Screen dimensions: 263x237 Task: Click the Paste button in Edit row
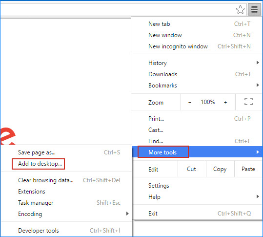(x=248, y=169)
